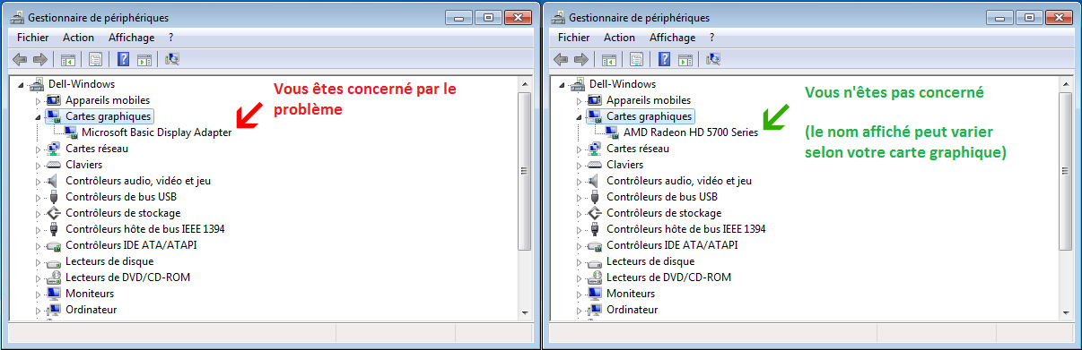Expand Cartes réseau in the right window
Screen dimensions: 1082x350
579,149
